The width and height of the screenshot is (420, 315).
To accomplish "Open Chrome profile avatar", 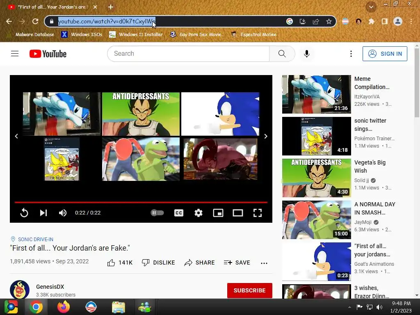I will [398, 21].
